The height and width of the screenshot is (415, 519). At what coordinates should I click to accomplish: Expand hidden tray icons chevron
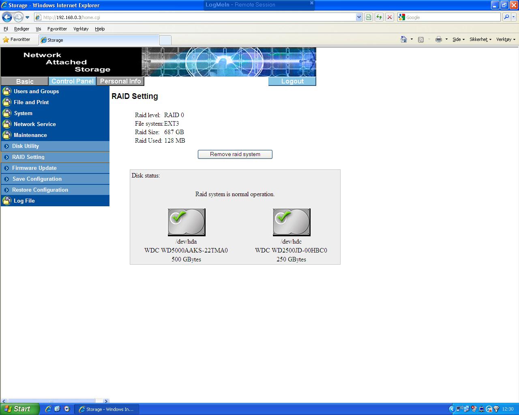tap(452, 409)
